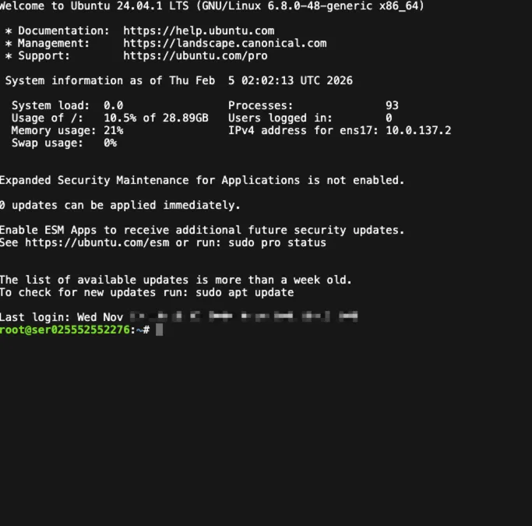The height and width of the screenshot is (526, 532).
Task: Open the help.ubuntu.com documentation URL
Action: pyautogui.click(x=199, y=30)
